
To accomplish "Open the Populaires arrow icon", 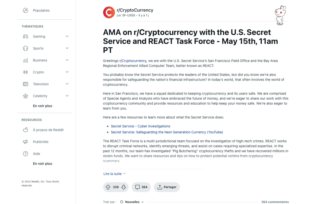I will coord(25,11).
